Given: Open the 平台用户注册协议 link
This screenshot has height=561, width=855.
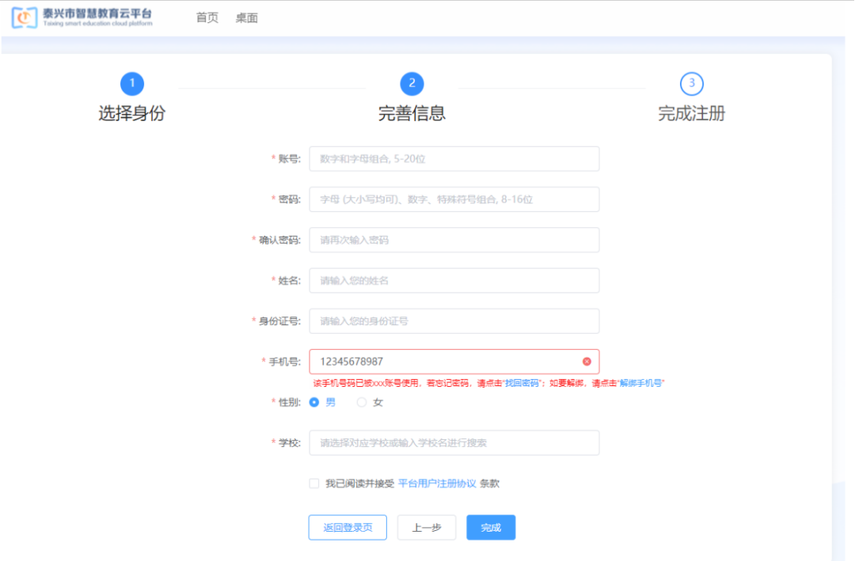Looking at the screenshot, I should 437,483.
